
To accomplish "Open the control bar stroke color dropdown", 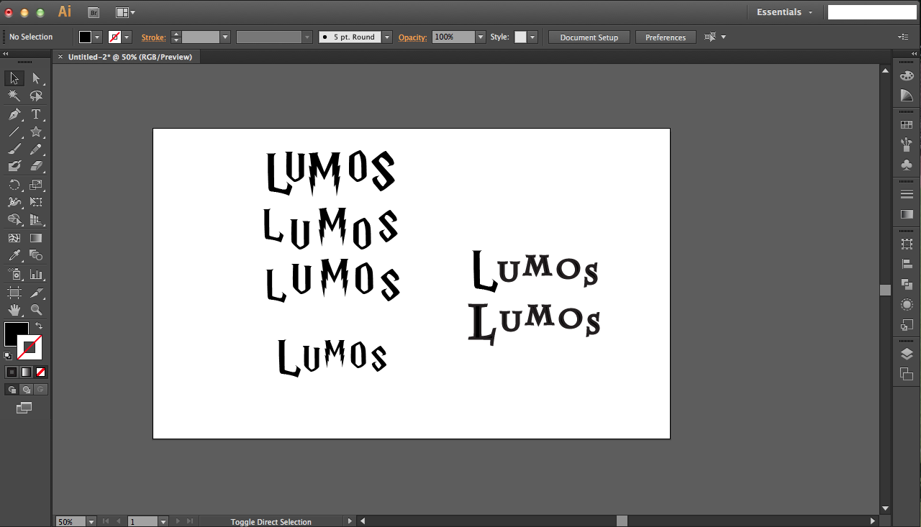I will [127, 37].
